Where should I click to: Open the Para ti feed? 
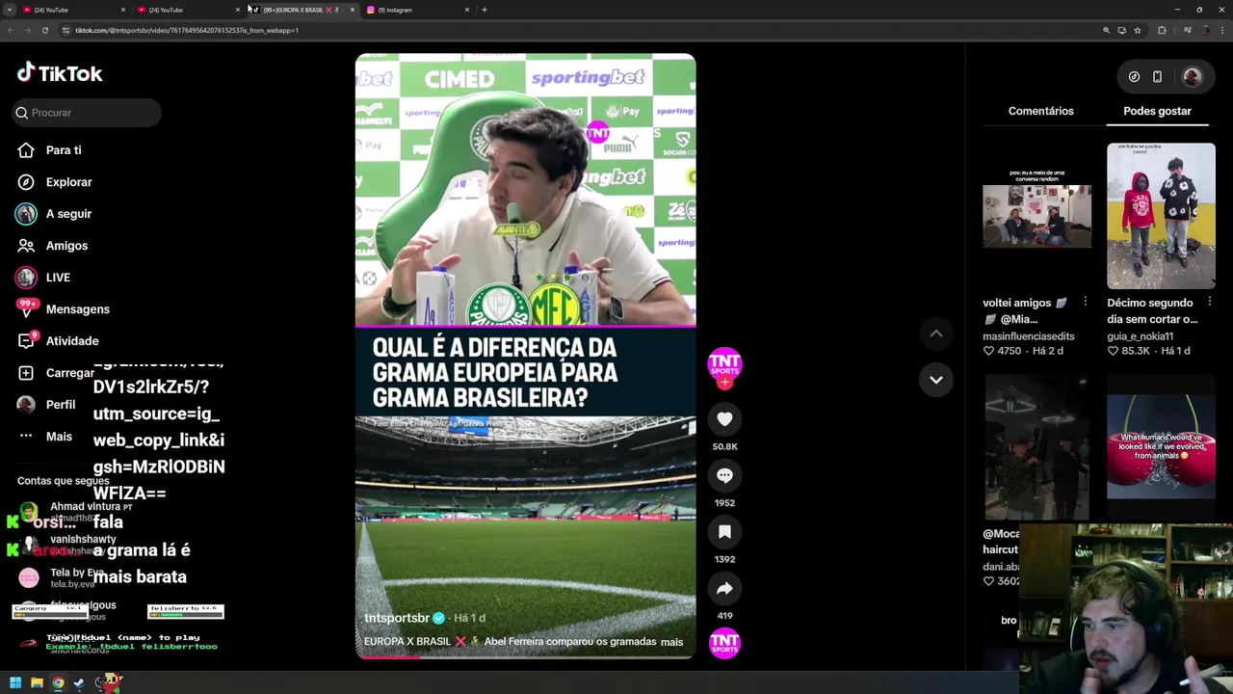coord(64,150)
